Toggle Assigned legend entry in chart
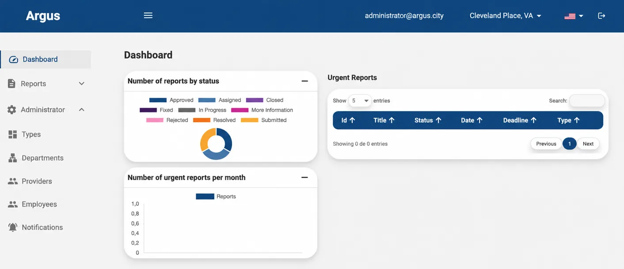624x269 pixels. (x=220, y=100)
